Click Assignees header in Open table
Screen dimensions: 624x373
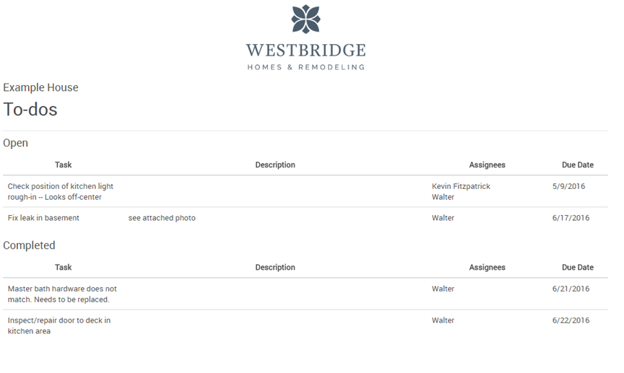(487, 164)
